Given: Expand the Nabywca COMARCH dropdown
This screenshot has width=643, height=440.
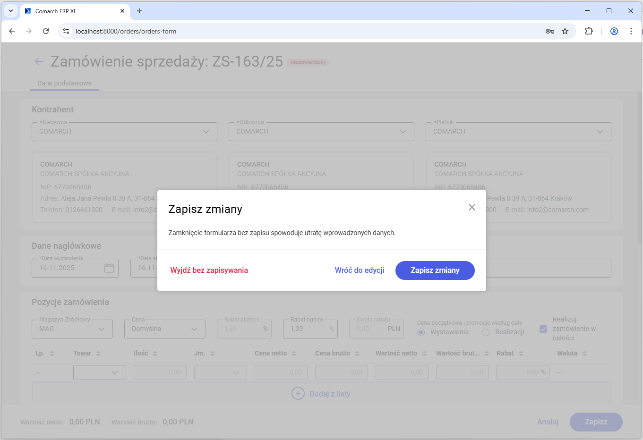Looking at the screenshot, I should [206, 131].
